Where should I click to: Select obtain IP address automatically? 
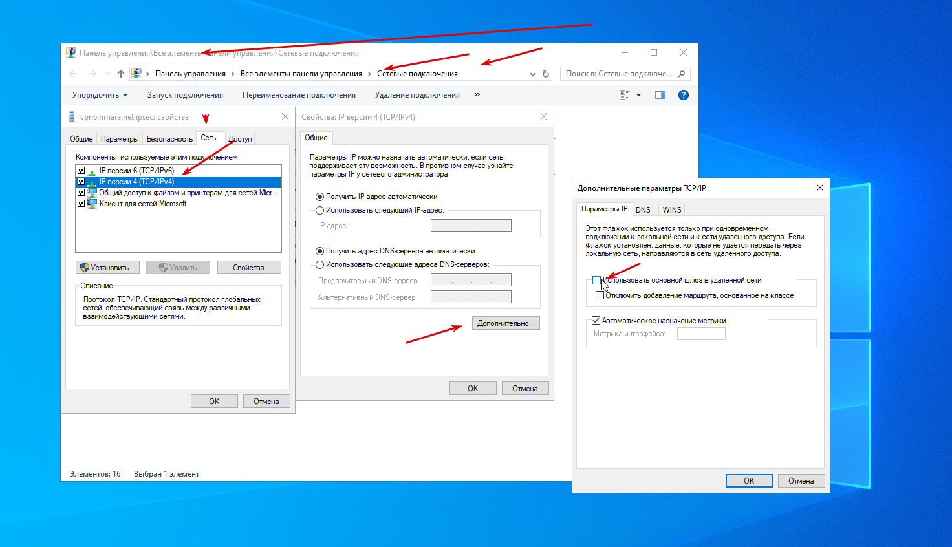[319, 197]
